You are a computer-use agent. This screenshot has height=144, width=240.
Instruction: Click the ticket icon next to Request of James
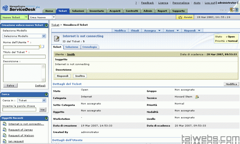coord(4,130)
